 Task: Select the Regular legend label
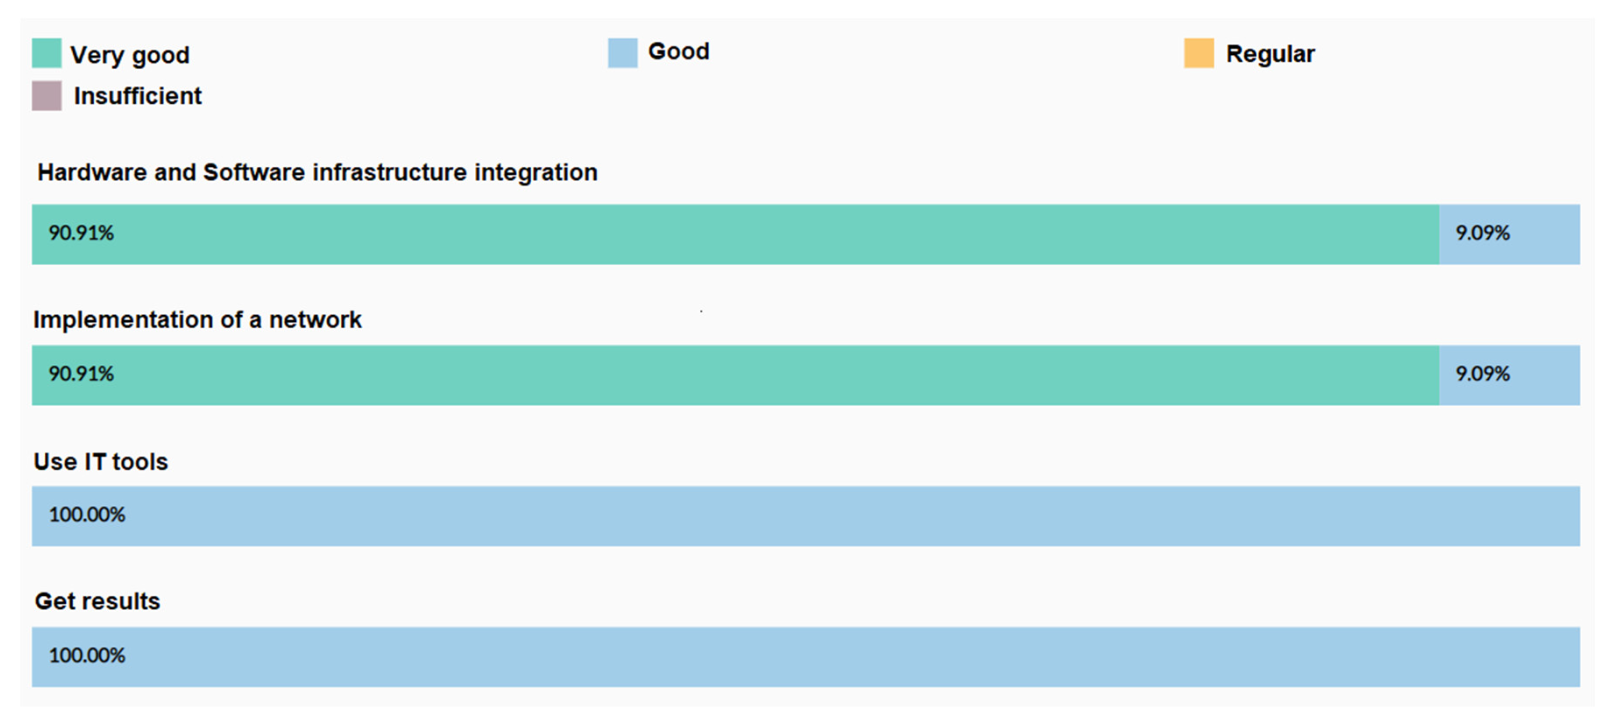1270,54
